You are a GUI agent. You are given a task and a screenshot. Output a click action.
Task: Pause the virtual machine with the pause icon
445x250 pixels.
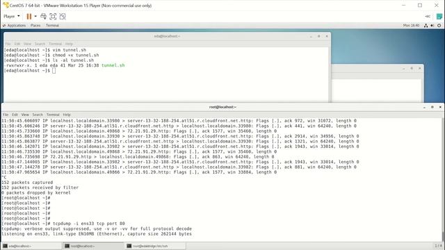[29, 17]
